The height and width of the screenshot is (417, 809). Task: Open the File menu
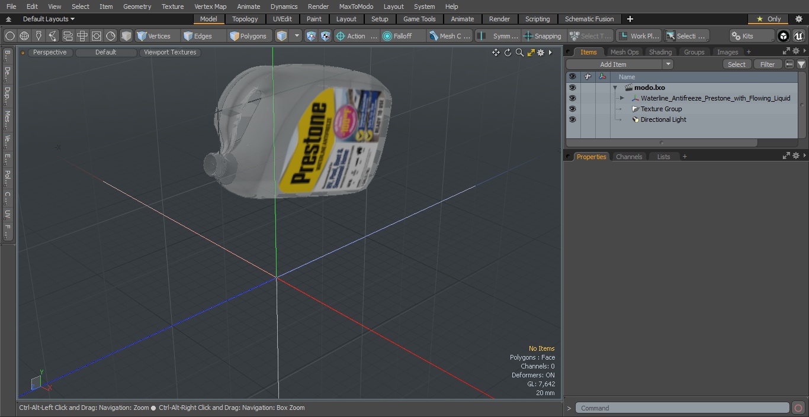[11, 7]
